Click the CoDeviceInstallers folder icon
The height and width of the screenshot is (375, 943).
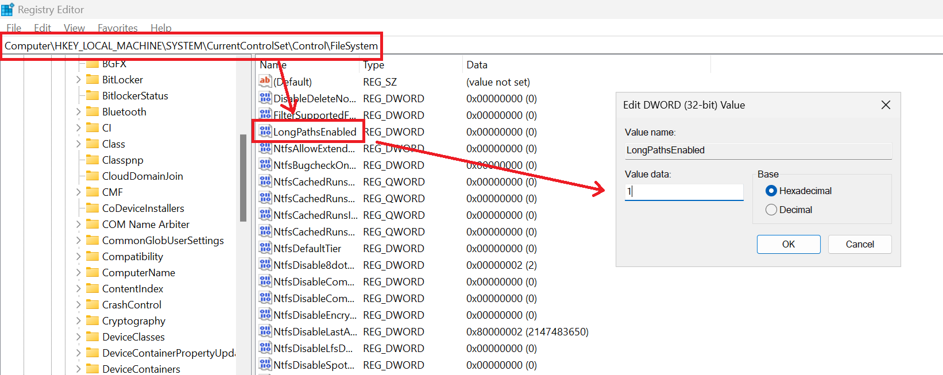(x=92, y=208)
